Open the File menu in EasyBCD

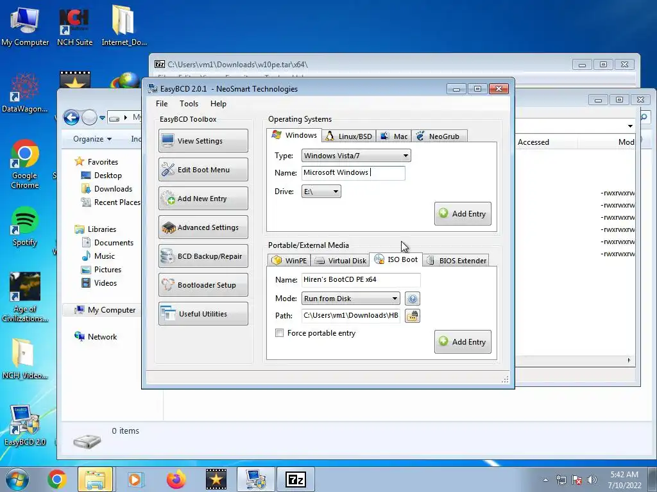coord(161,104)
